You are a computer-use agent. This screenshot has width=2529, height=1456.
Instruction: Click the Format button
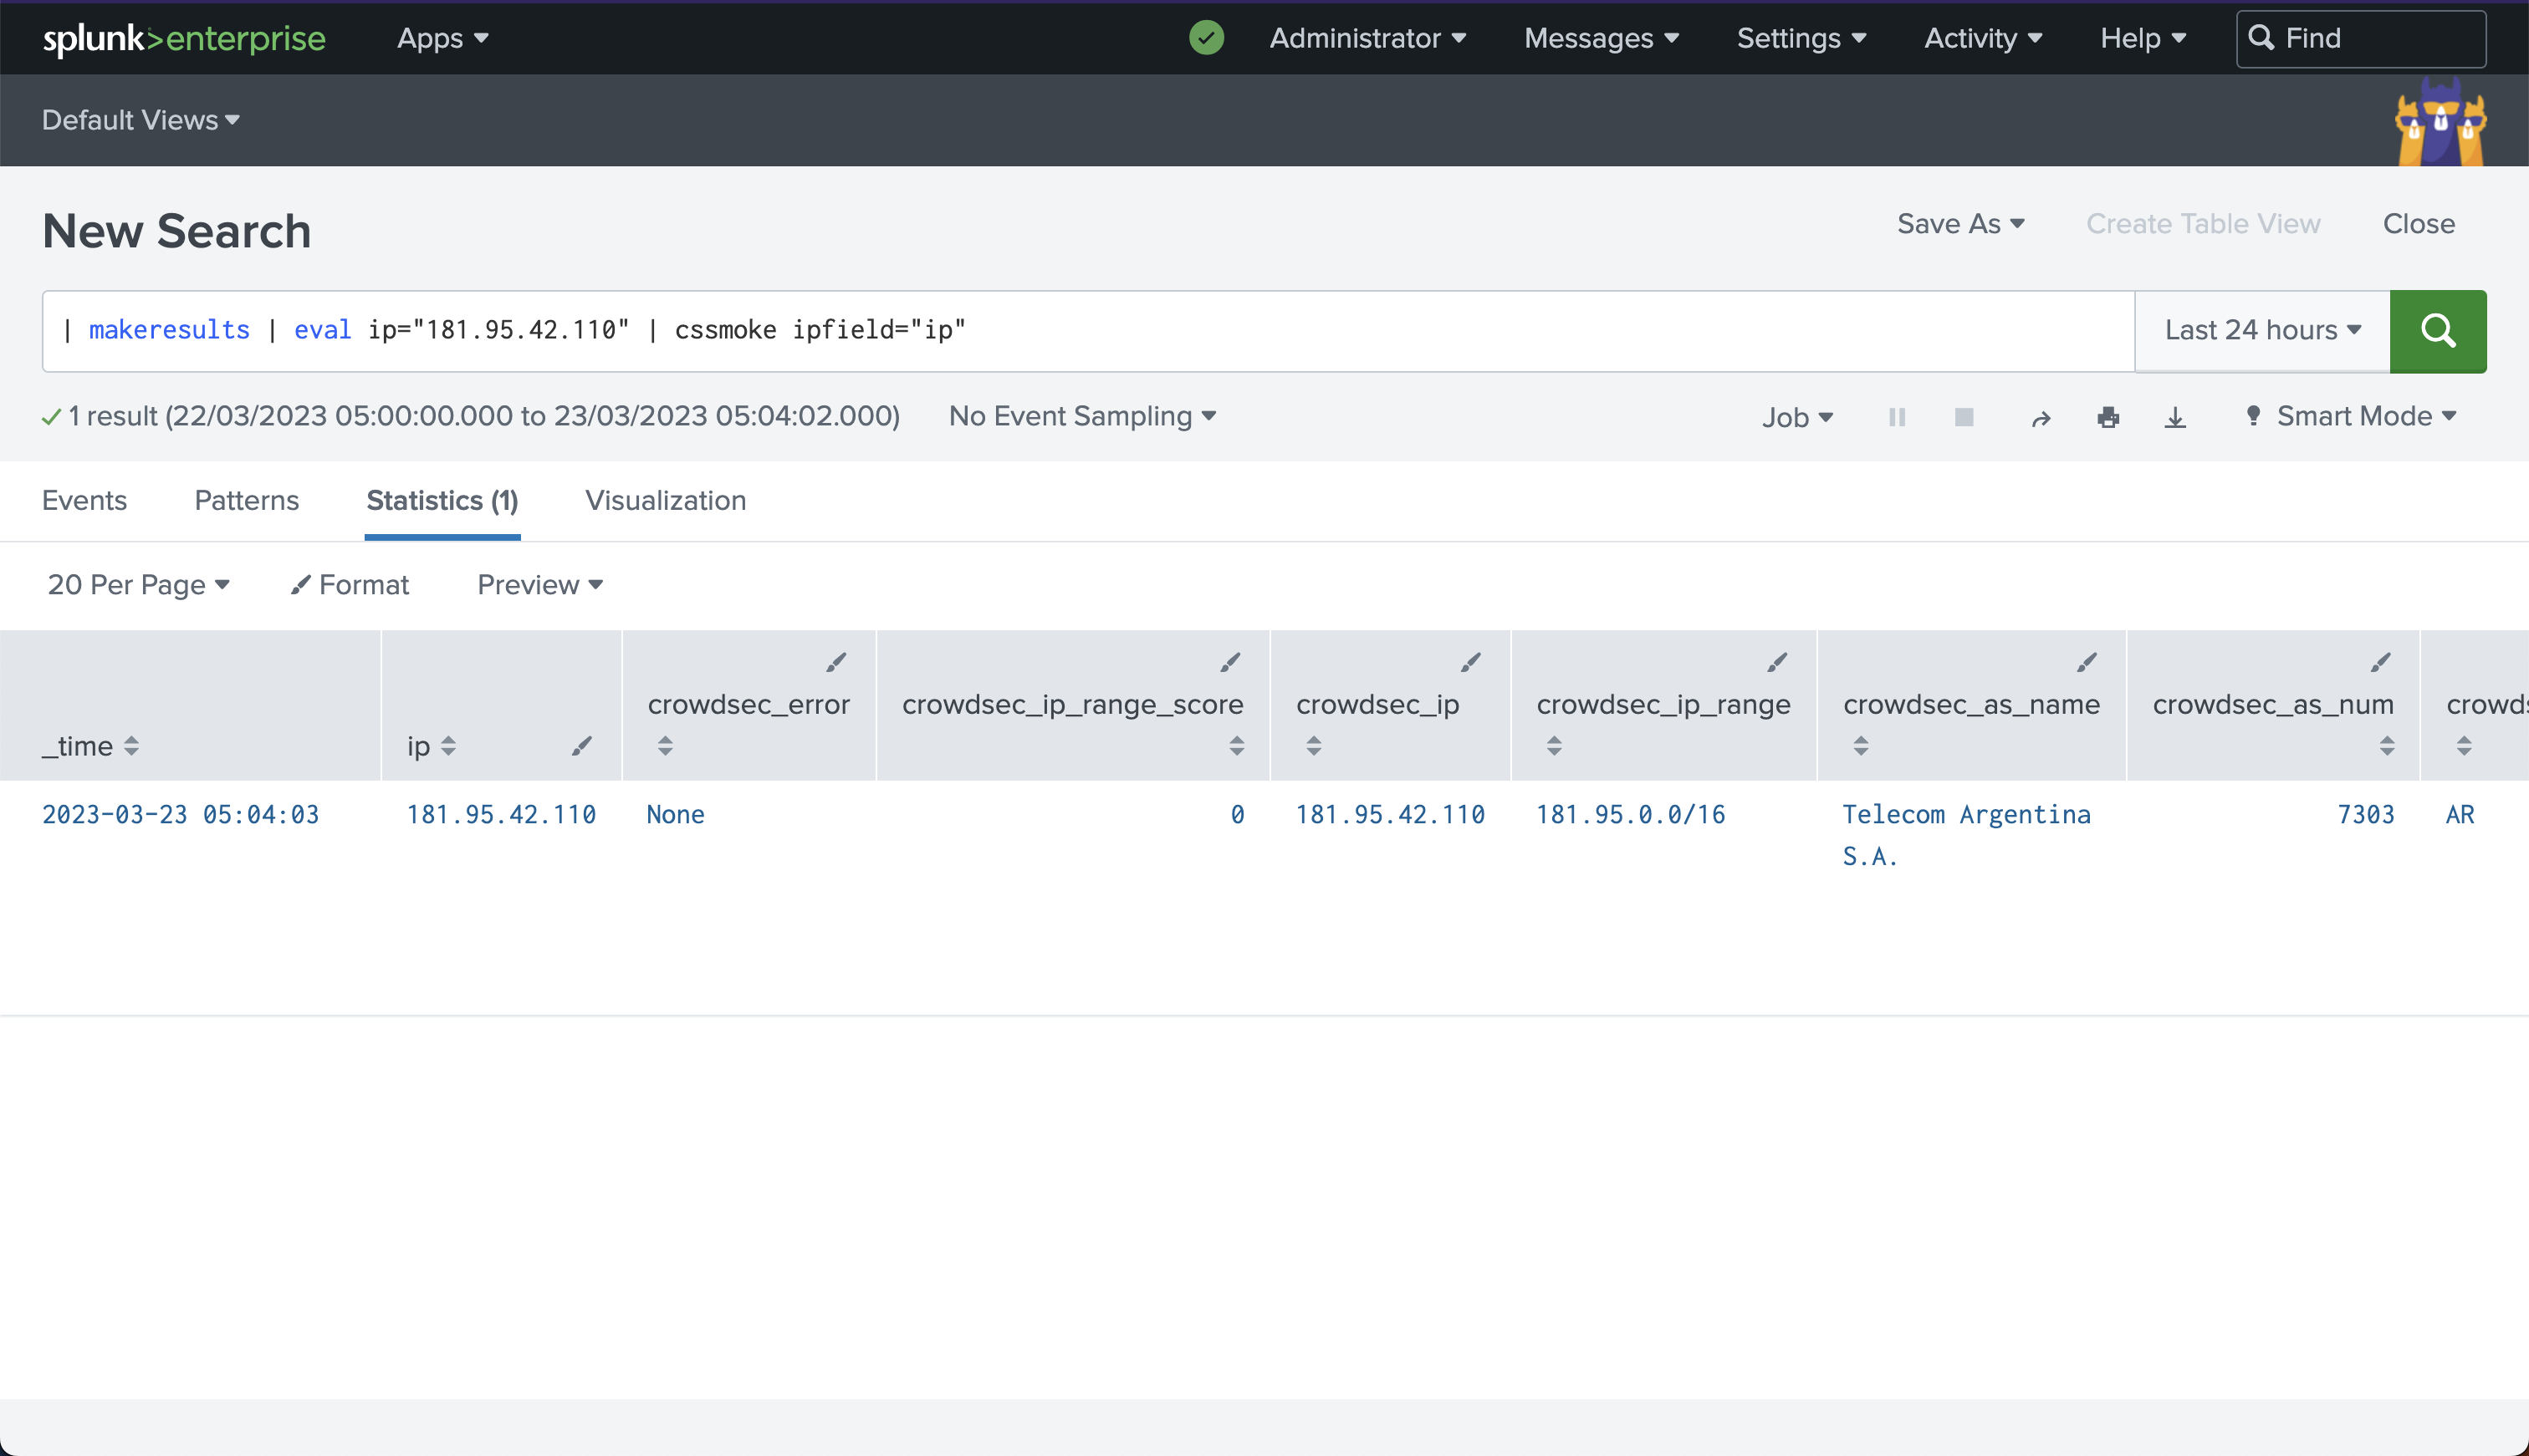350,585
